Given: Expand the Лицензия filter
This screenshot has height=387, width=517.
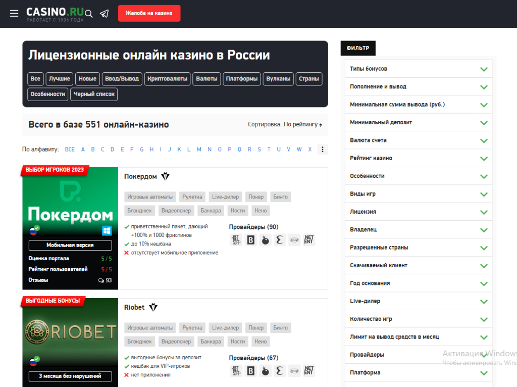Looking at the screenshot, I should tap(419, 212).
